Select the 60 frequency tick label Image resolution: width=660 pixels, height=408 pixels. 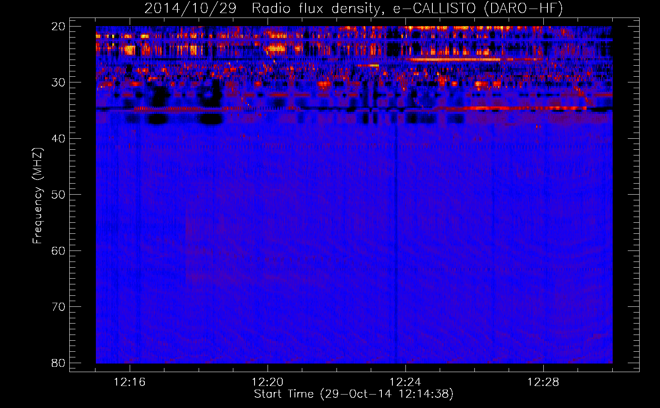[58, 251]
